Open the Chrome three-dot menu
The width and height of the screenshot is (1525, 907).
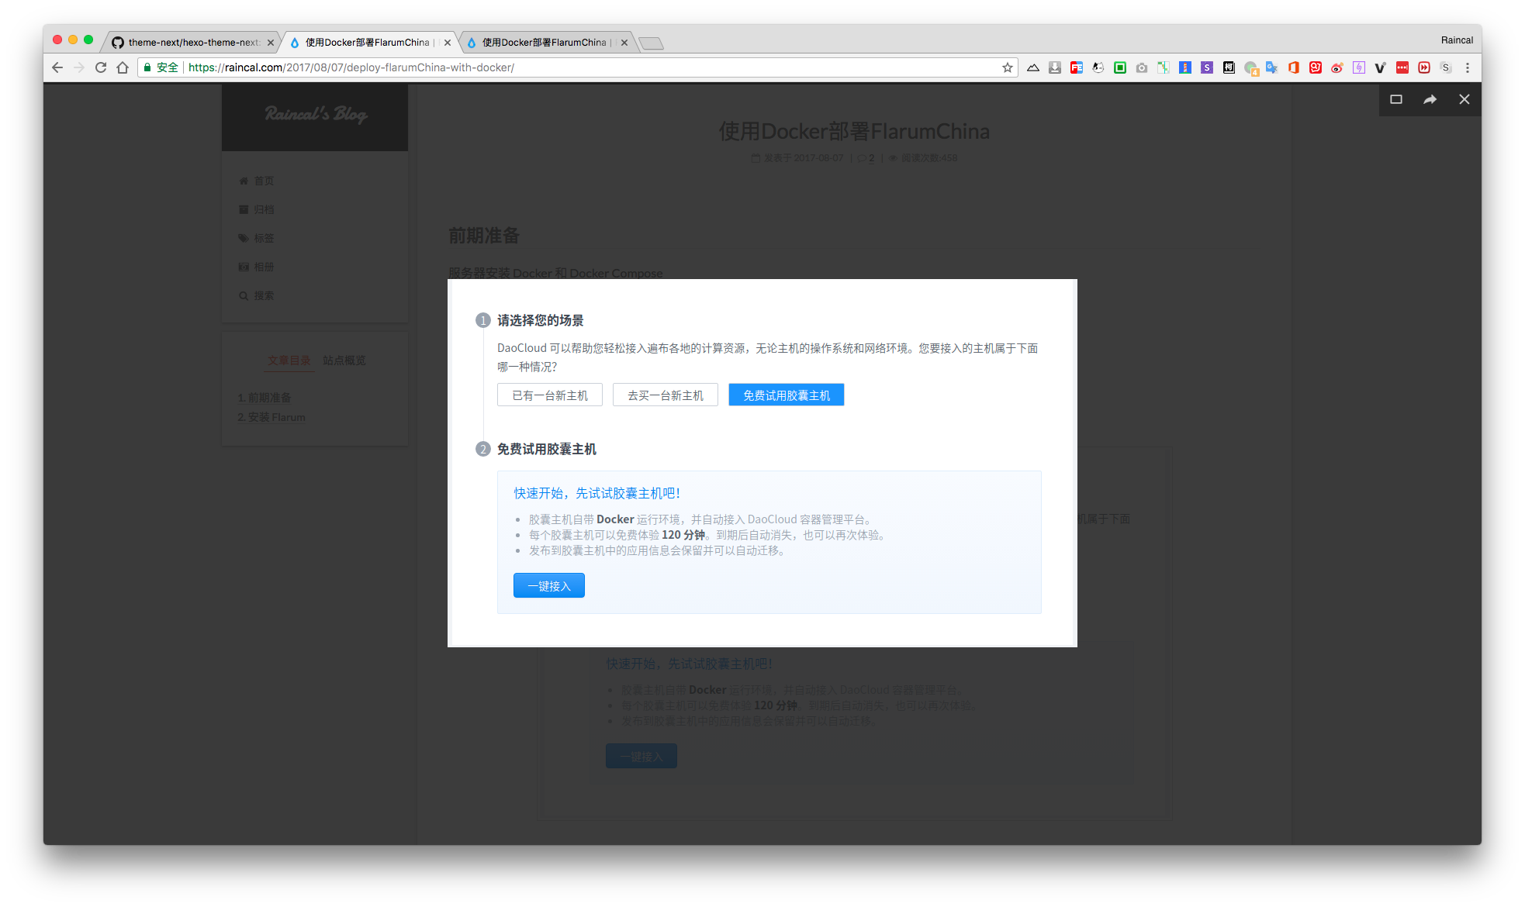point(1467,67)
